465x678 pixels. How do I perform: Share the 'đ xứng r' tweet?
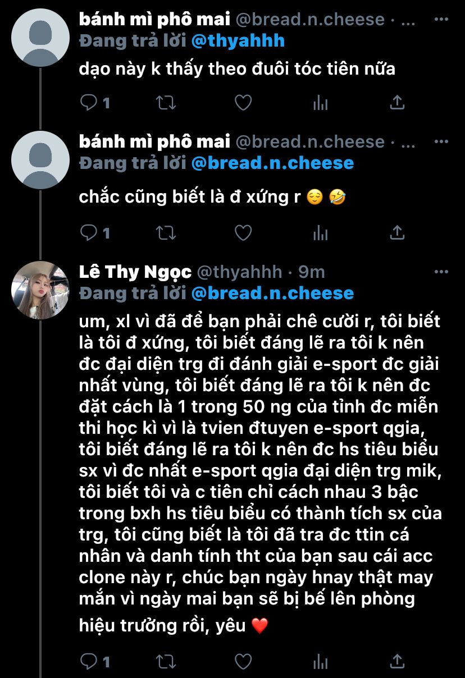click(397, 232)
